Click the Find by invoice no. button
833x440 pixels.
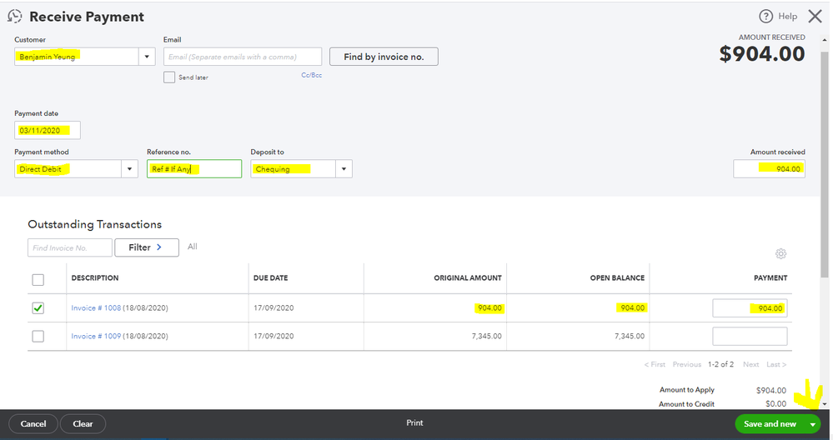tap(384, 57)
